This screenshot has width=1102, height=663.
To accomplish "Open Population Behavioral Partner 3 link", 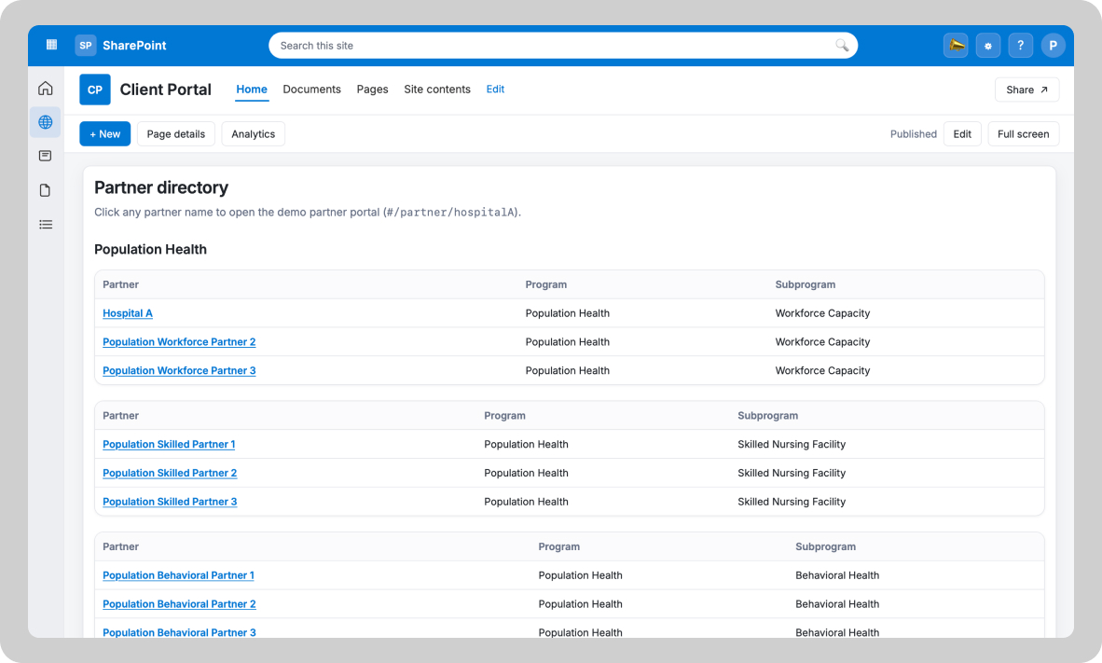I will pyautogui.click(x=179, y=632).
